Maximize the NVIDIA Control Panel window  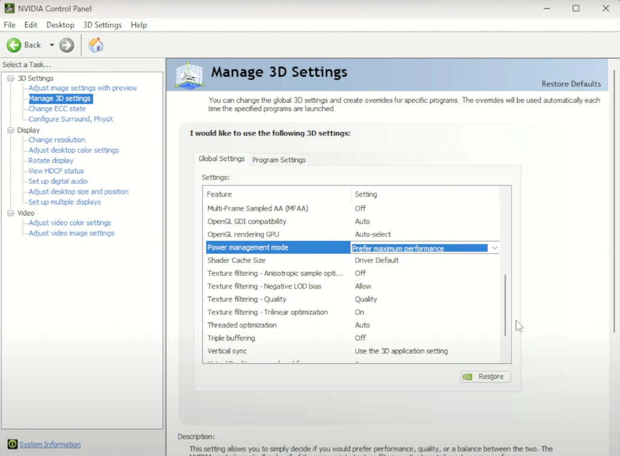point(576,8)
